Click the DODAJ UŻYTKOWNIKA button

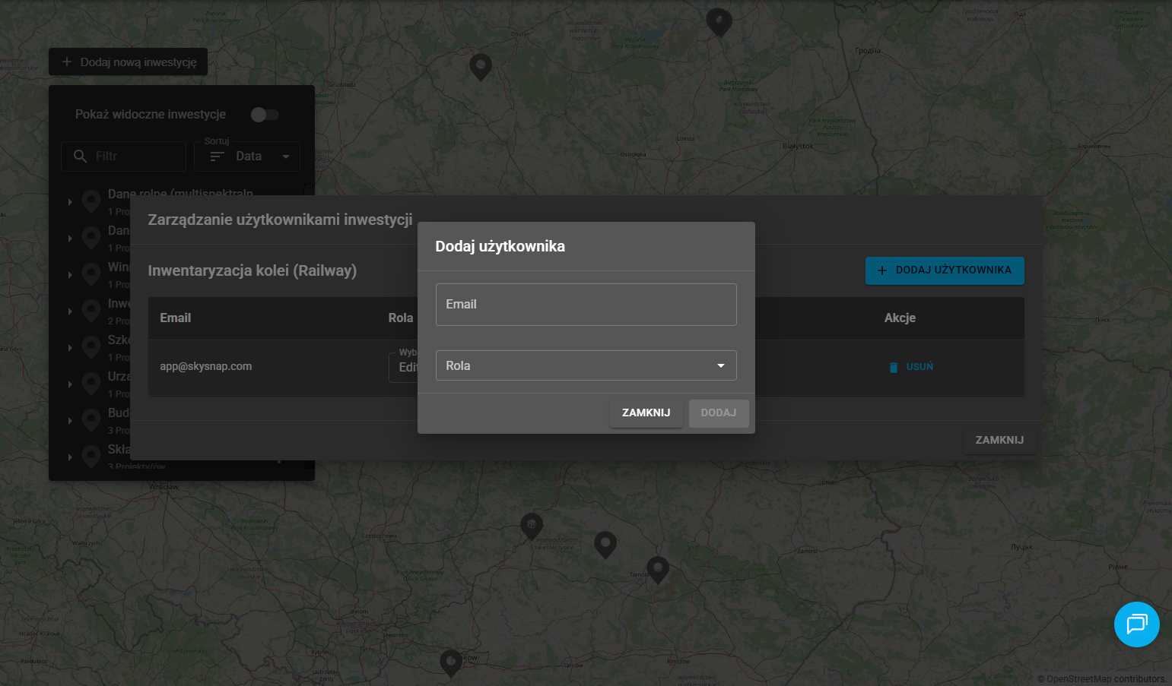tap(945, 270)
